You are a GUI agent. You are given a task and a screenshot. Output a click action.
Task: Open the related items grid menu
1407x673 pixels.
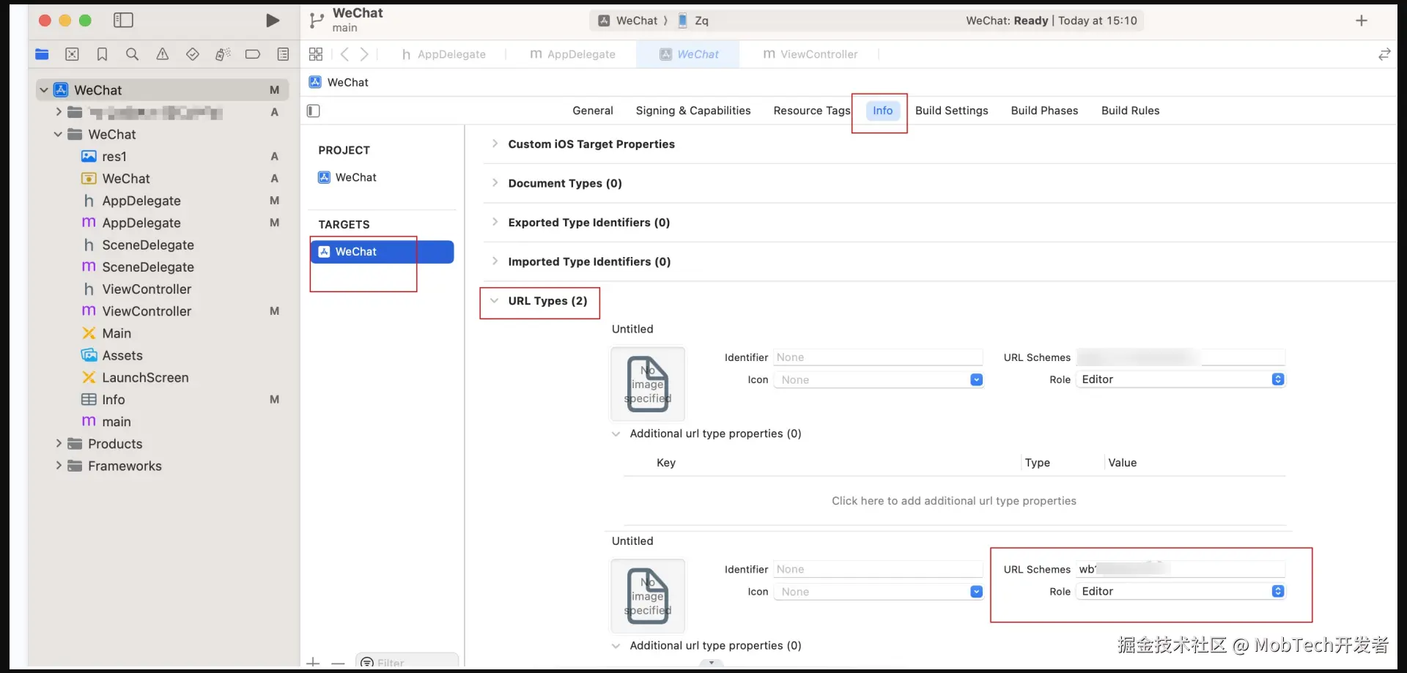[316, 54]
